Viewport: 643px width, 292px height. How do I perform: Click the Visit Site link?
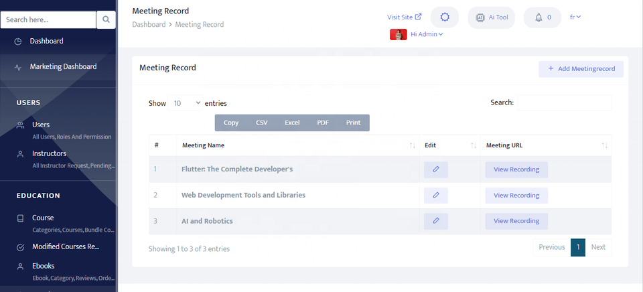pos(404,17)
